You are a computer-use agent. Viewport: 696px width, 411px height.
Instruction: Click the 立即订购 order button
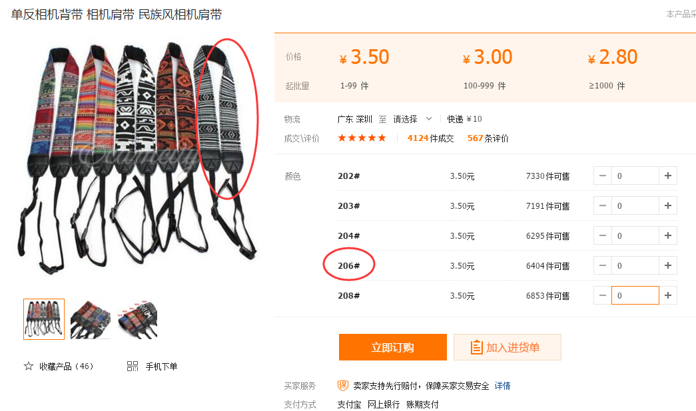point(393,347)
